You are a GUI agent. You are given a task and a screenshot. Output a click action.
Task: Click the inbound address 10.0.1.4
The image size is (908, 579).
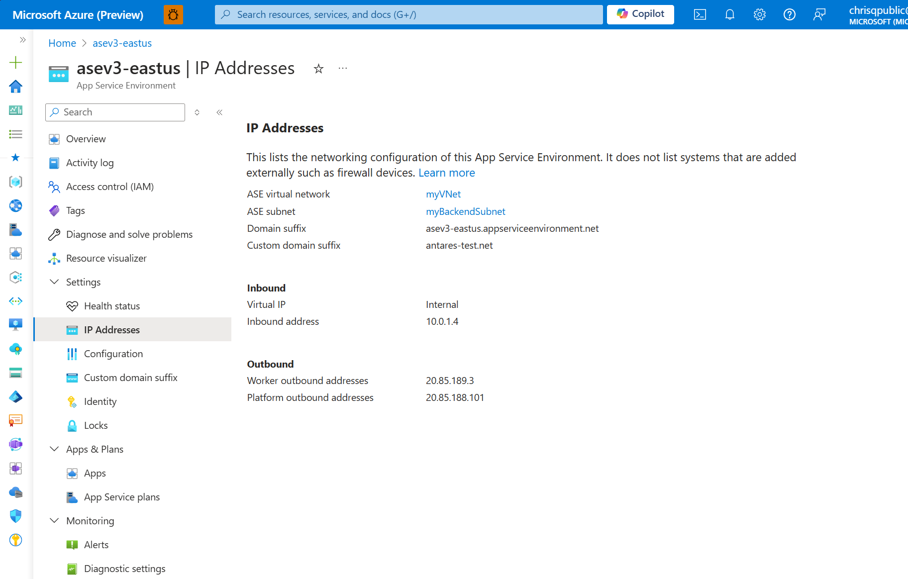442,321
